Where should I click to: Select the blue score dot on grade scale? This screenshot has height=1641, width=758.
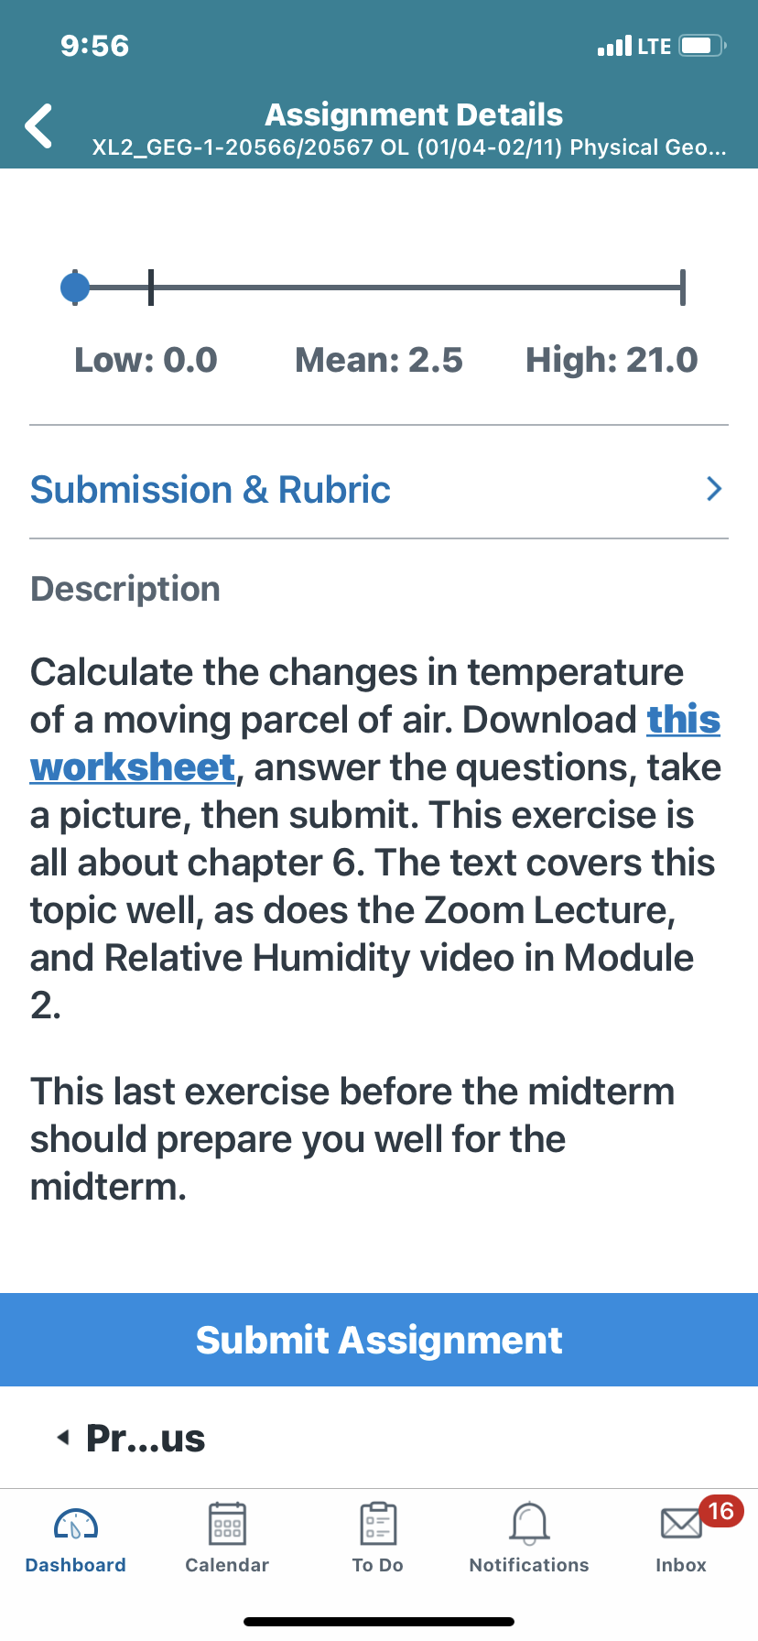[x=75, y=288]
